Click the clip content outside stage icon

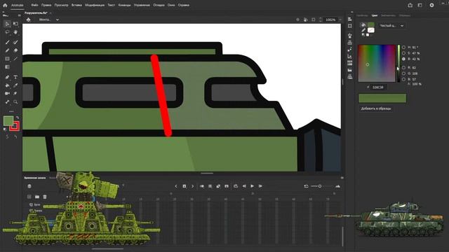314,20
